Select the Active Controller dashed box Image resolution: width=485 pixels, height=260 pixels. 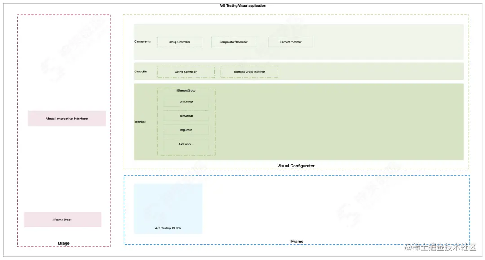tap(186, 72)
